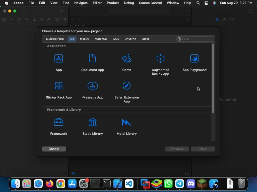Screen dimensions: 257x192
Task: Click the template list vertical scrollbar
Action: [x=213, y=78]
